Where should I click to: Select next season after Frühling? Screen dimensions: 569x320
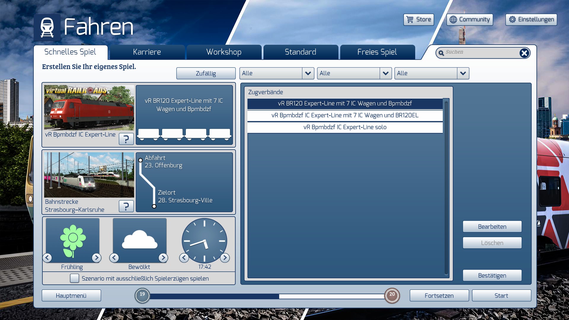96,258
